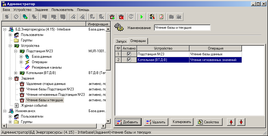Image resolution: width=268 pixels, height=136 pixels.
Task: Click the clipboard checkmark toolbar icon
Action: click(x=161, y=17)
